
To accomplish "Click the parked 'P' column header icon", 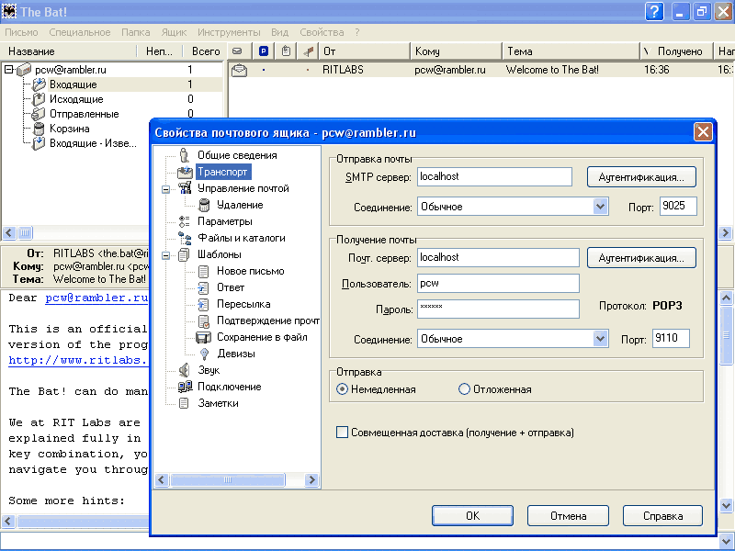I will click(x=264, y=51).
